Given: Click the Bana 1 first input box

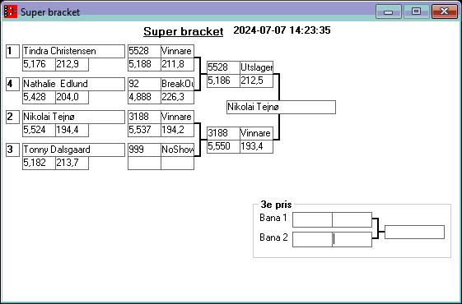Looking at the screenshot, I should (312, 219).
